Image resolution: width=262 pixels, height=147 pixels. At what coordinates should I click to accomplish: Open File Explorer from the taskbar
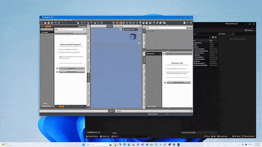[116, 144]
